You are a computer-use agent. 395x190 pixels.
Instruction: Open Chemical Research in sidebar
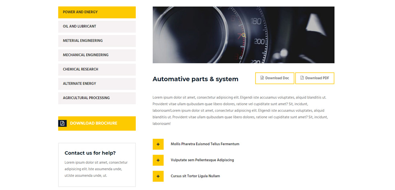coord(97,69)
